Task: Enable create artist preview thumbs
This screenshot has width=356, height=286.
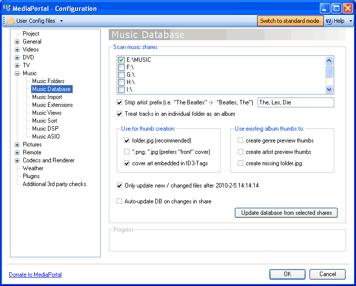Action: [x=240, y=152]
